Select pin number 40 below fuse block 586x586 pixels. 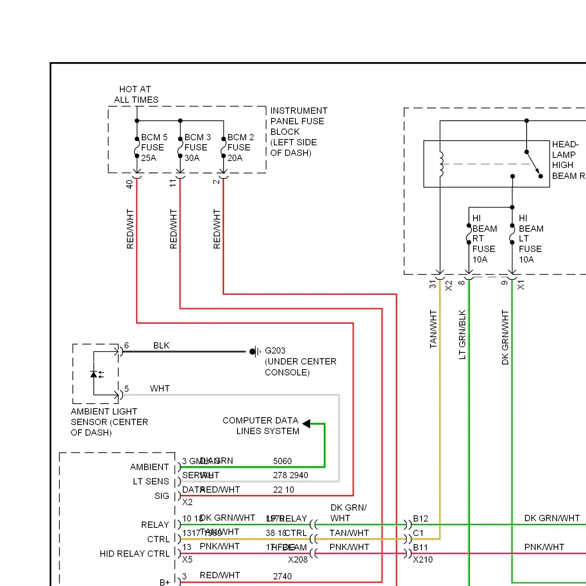pos(130,184)
